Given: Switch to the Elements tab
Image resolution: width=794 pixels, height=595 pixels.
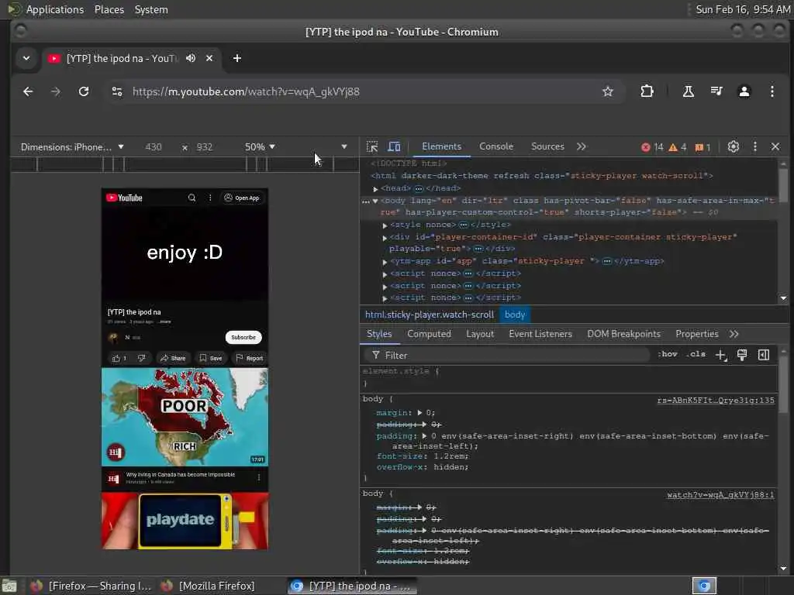Looking at the screenshot, I should tap(441, 146).
